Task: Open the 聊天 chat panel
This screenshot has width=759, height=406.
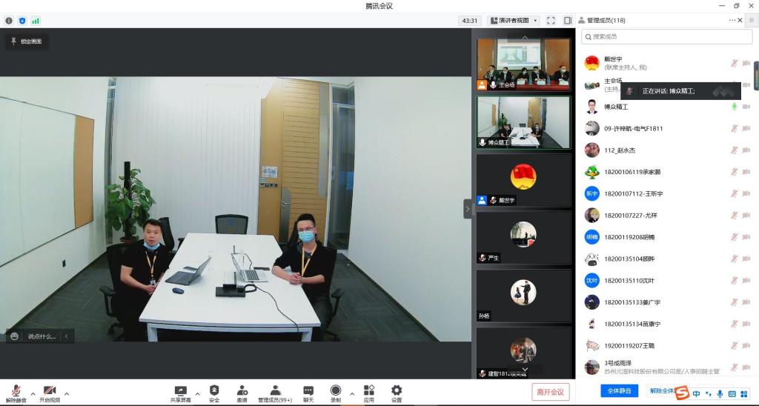Action: [x=308, y=393]
